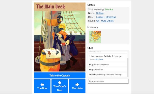
Task: Click the chat scrollbar
Action: [x=128, y=67]
